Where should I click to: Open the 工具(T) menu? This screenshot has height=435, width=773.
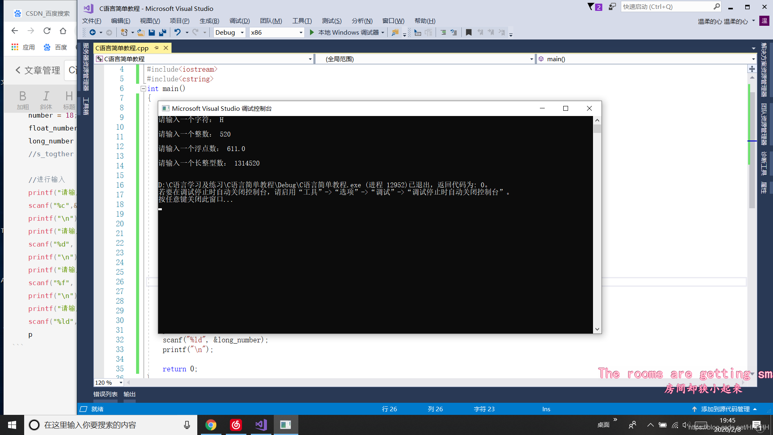[302, 21]
